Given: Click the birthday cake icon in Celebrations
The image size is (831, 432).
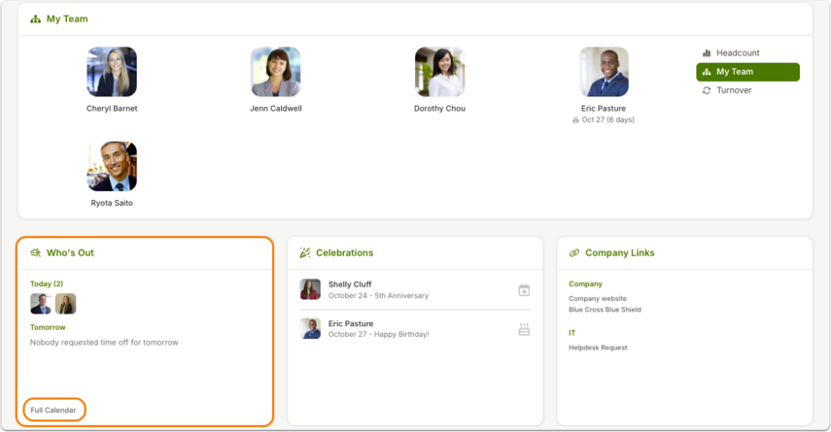Looking at the screenshot, I should 524,329.
